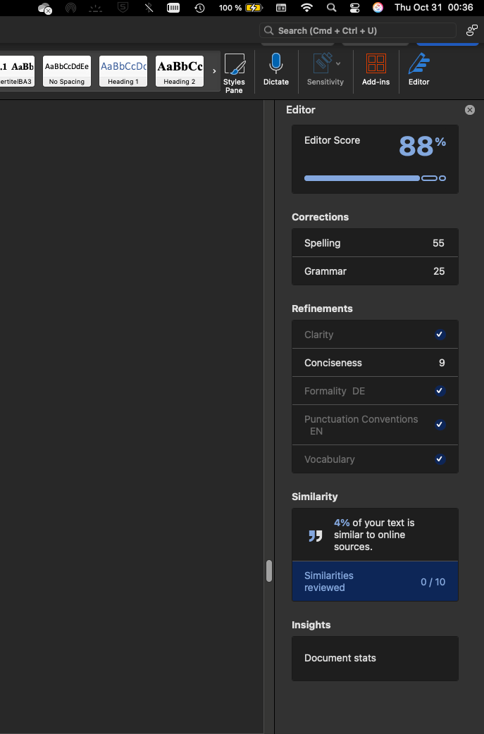Click the Insights section heading
This screenshot has width=484, height=734.
pos(311,625)
